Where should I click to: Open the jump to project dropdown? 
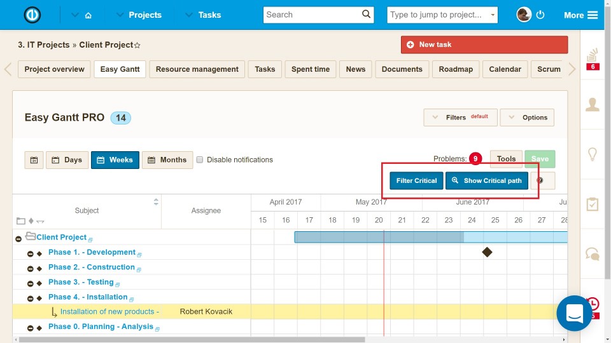442,15
